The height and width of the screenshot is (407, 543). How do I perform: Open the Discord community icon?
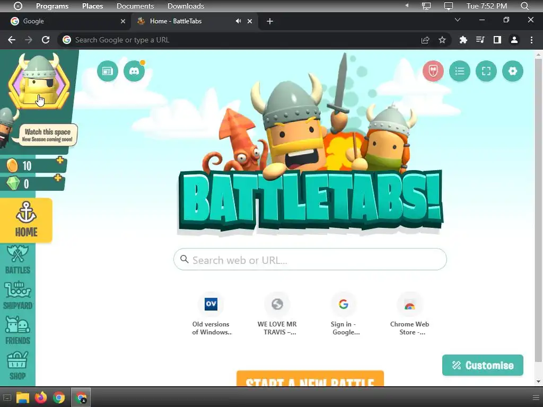pyautogui.click(x=134, y=72)
